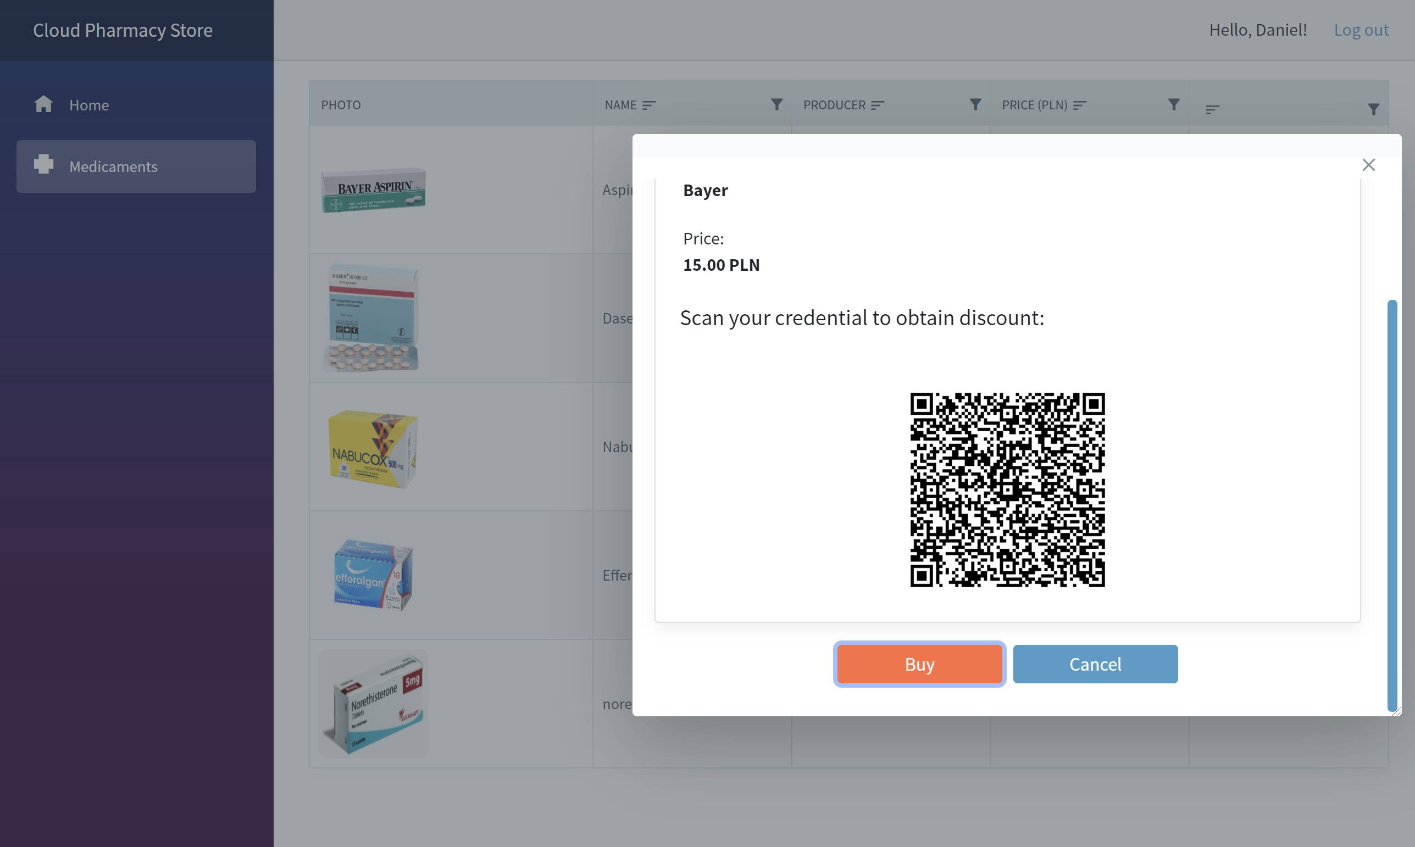Open filter for Producer column
Image resolution: width=1415 pixels, height=847 pixels.
pos(975,104)
